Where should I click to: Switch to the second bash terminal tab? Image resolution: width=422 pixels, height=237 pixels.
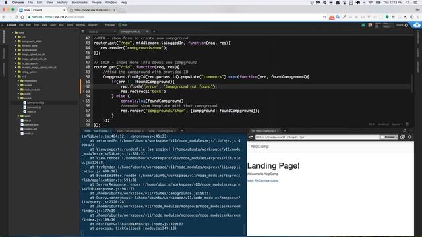pyautogui.click(x=129, y=131)
